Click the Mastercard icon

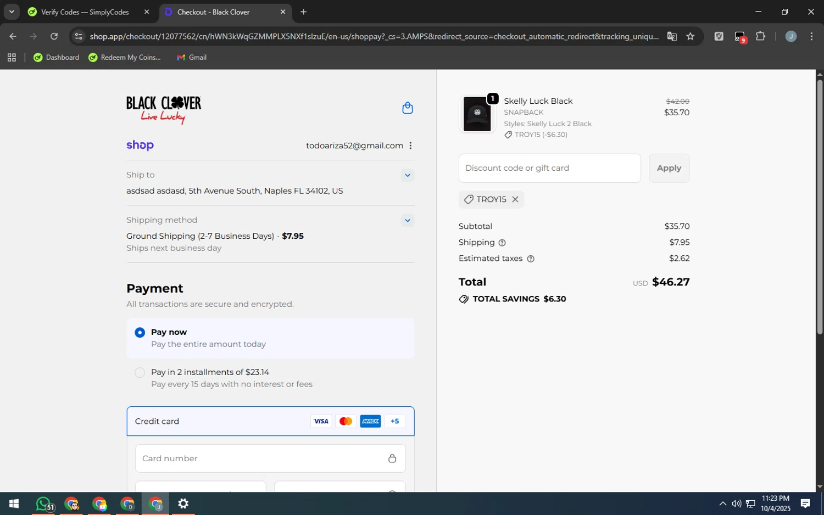tap(346, 422)
